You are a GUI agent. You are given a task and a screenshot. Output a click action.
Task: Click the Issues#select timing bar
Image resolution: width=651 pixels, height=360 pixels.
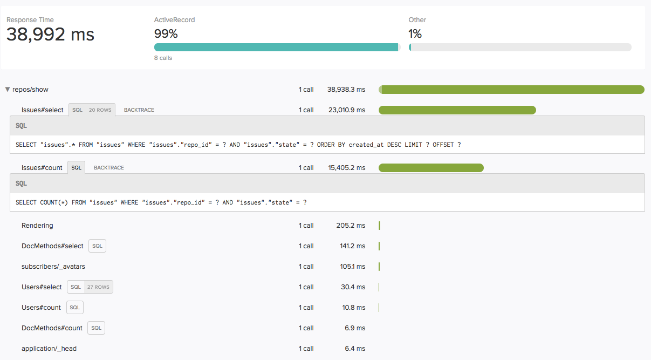(x=457, y=110)
